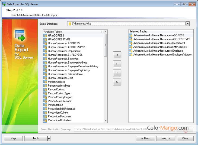Select HumanResources.ADDRESS in Available Tables
198x145 pixels.
pos(64,43)
